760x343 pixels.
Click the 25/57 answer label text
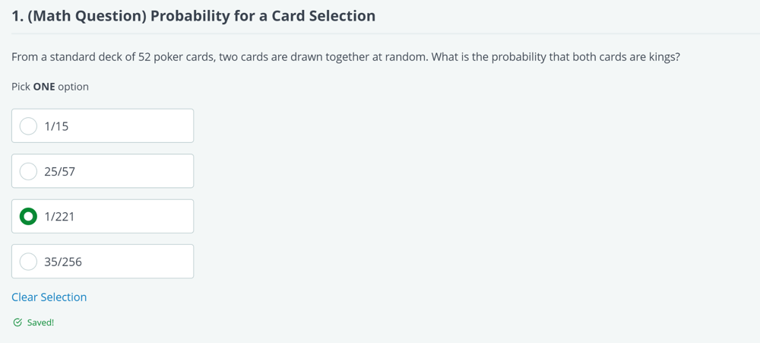click(x=59, y=171)
